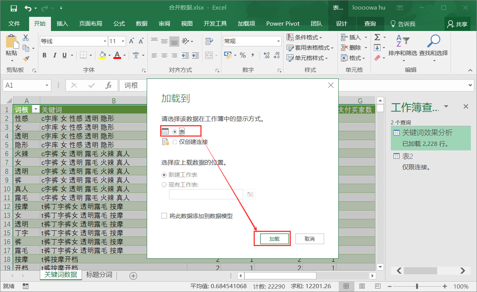Viewport: 477px width, 292px height.
Task: Toggle Italic formatting
Action: 54,55
